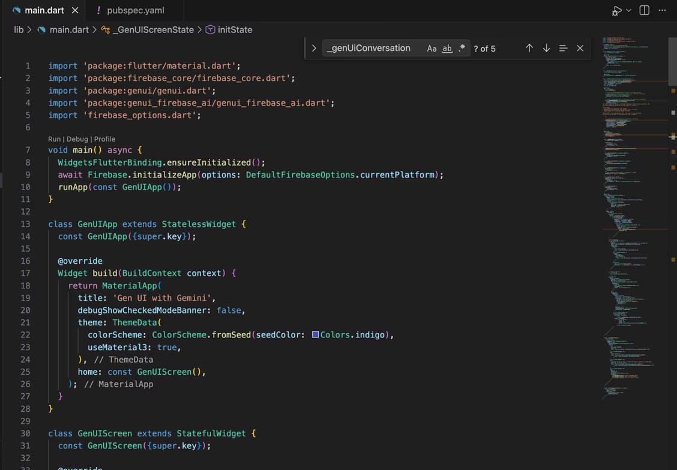Click 'MaterialApp(' on line 18
Viewport: 677px width, 470px height.
coord(131,285)
